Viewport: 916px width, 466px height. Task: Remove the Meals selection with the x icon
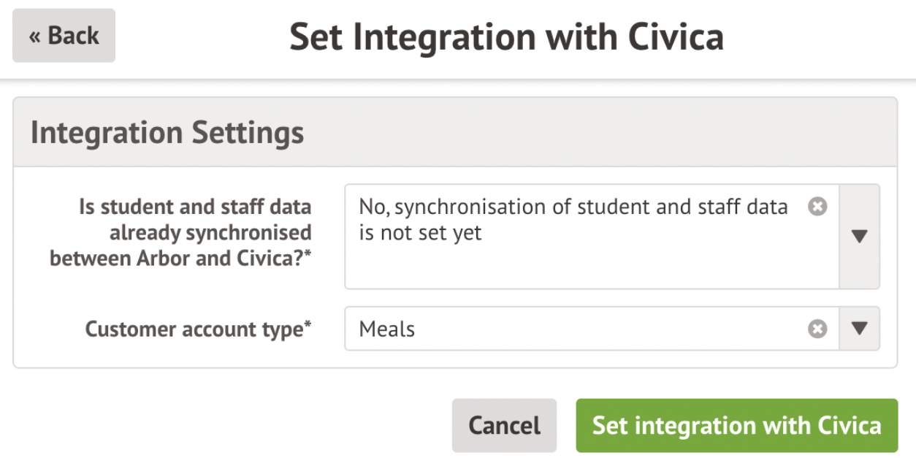point(817,329)
